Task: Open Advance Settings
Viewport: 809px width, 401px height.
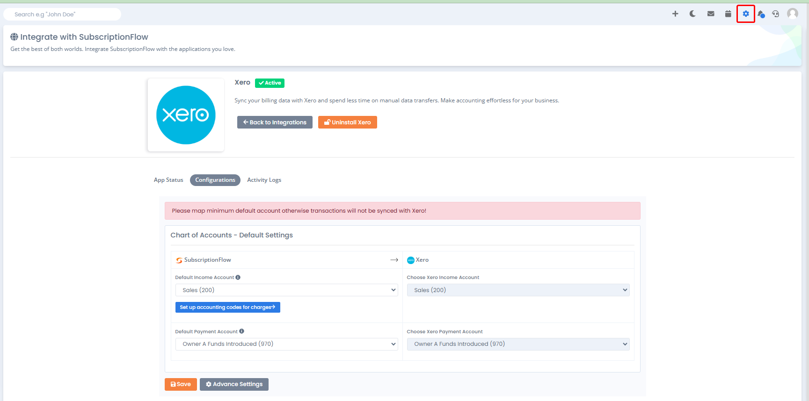Action: (234, 384)
